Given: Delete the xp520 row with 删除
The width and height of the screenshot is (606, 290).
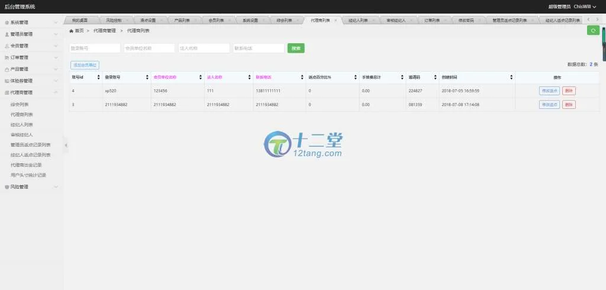Looking at the screenshot, I should pos(568,91).
